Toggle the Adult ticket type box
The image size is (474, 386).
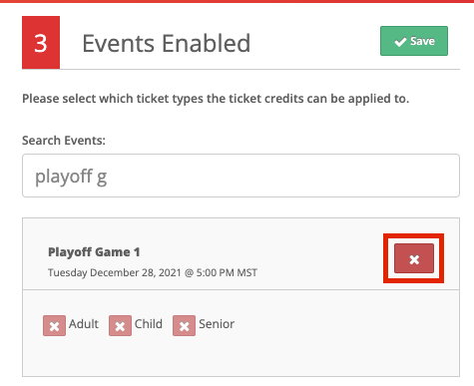54,326
